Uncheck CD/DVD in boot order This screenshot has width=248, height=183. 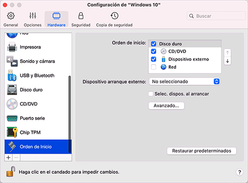point(154,52)
